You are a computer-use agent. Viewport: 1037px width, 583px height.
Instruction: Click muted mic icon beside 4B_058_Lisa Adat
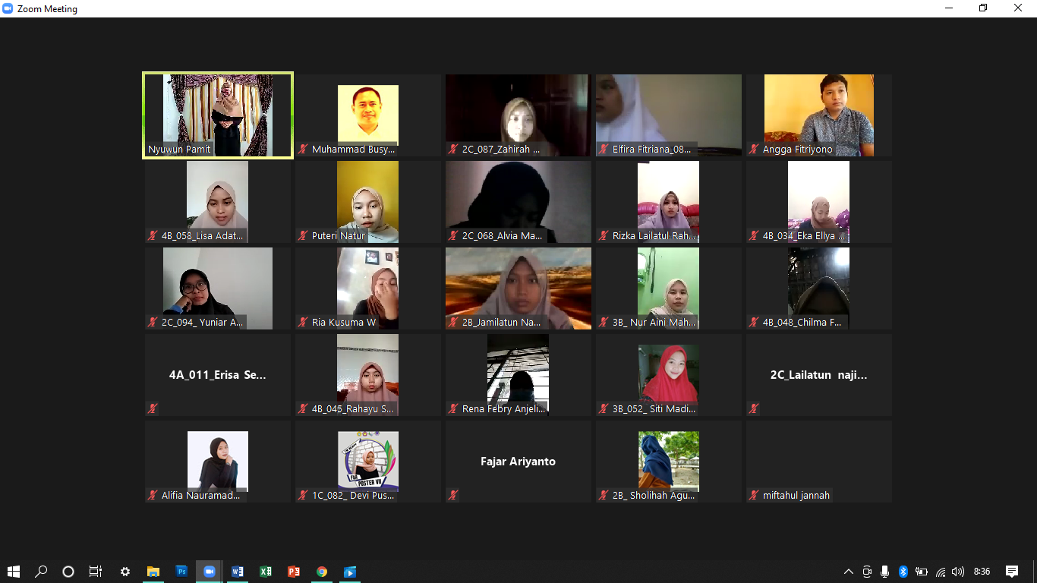click(153, 236)
